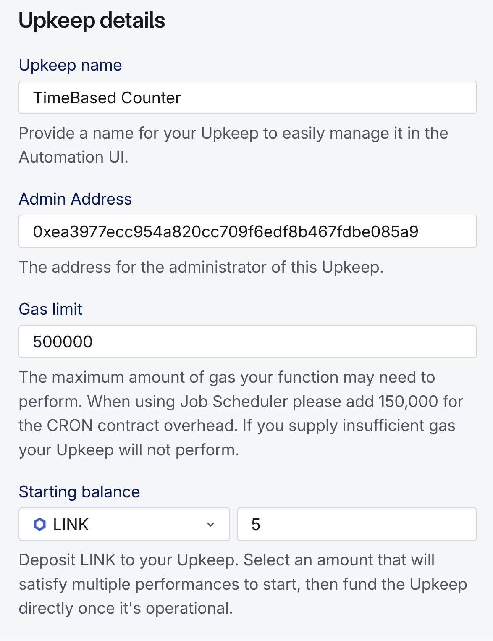Click the chevron arrow in token selector
Image resolution: width=493 pixels, height=641 pixels.
211,524
